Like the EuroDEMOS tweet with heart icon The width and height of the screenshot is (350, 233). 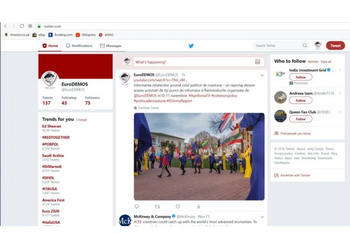click(x=178, y=207)
